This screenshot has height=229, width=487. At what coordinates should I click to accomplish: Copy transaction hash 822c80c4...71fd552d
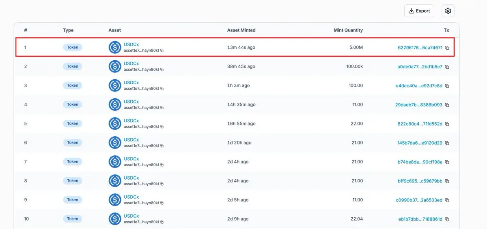447,124
